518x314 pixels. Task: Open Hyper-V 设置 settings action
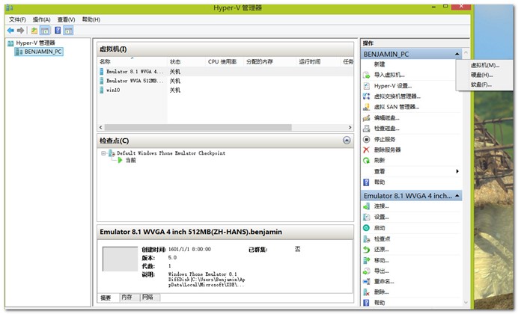[392, 86]
